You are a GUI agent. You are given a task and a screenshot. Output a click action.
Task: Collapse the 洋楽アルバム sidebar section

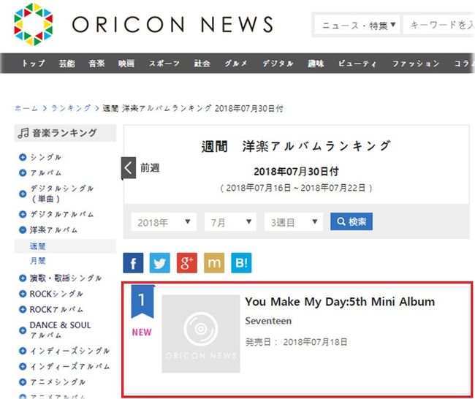pos(23,230)
